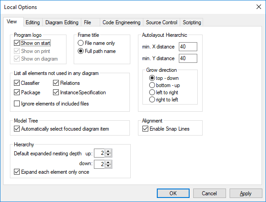Click the down nesting depth number field
The image size is (266, 202).
(100, 164)
